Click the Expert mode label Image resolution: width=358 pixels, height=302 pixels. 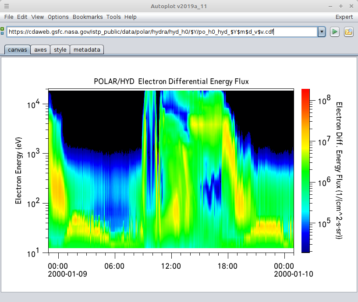click(x=344, y=17)
